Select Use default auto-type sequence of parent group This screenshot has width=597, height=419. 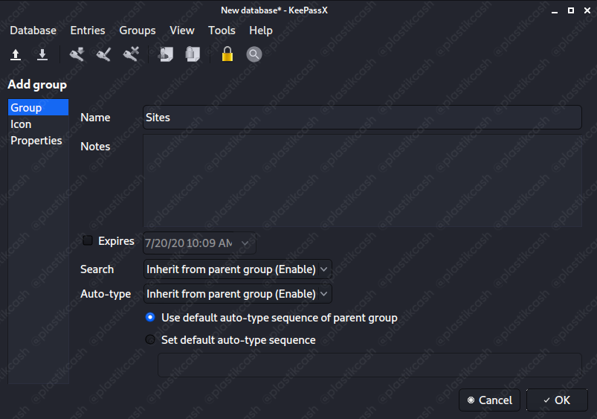[x=150, y=317]
